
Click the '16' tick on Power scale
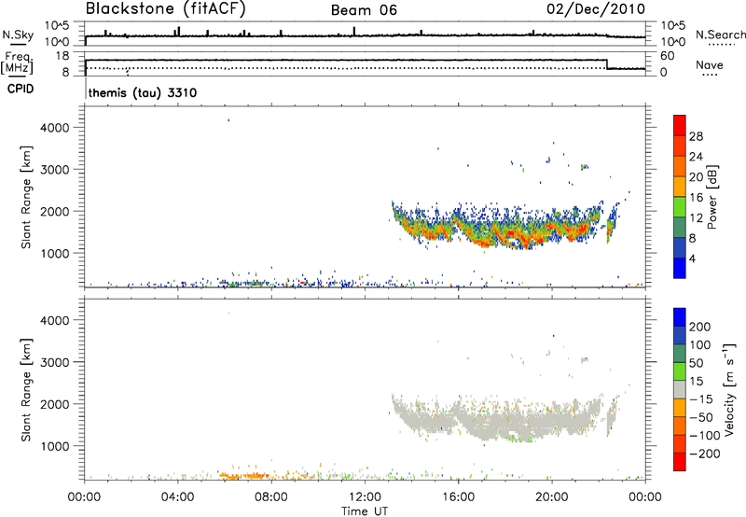(696, 198)
